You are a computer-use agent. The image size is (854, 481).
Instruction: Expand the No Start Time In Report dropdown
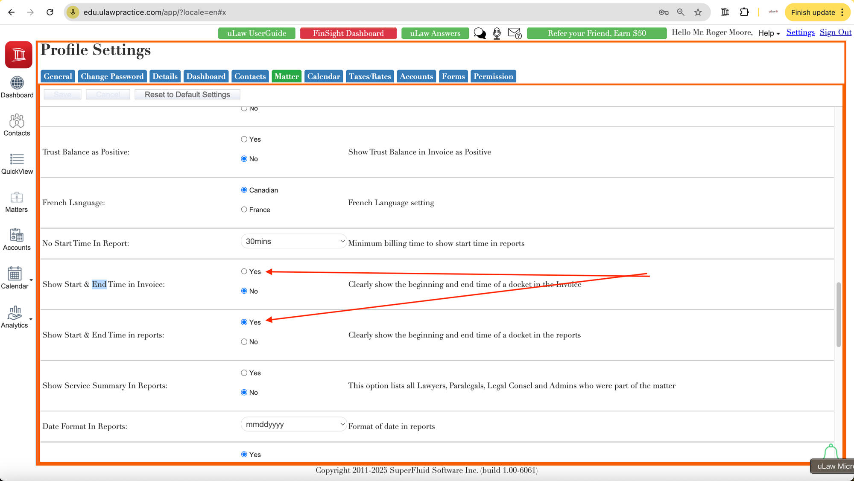click(x=294, y=242)
